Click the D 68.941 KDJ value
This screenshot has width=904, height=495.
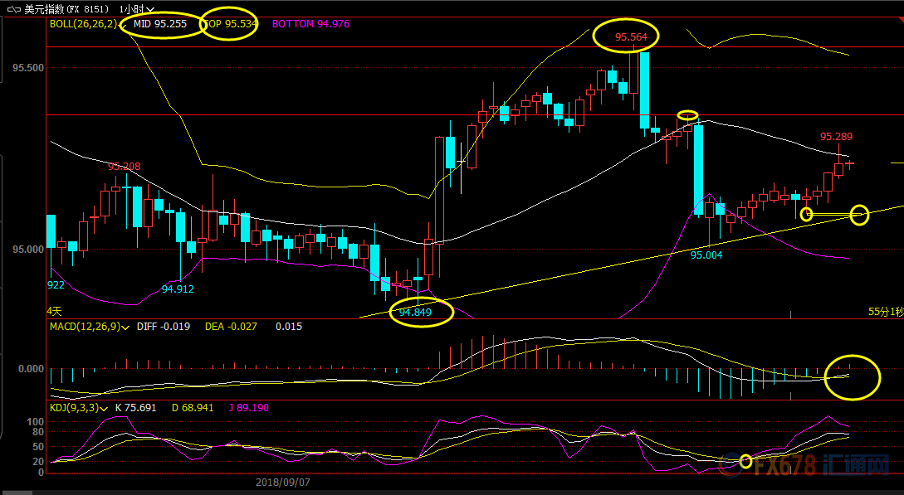[193, 408]
